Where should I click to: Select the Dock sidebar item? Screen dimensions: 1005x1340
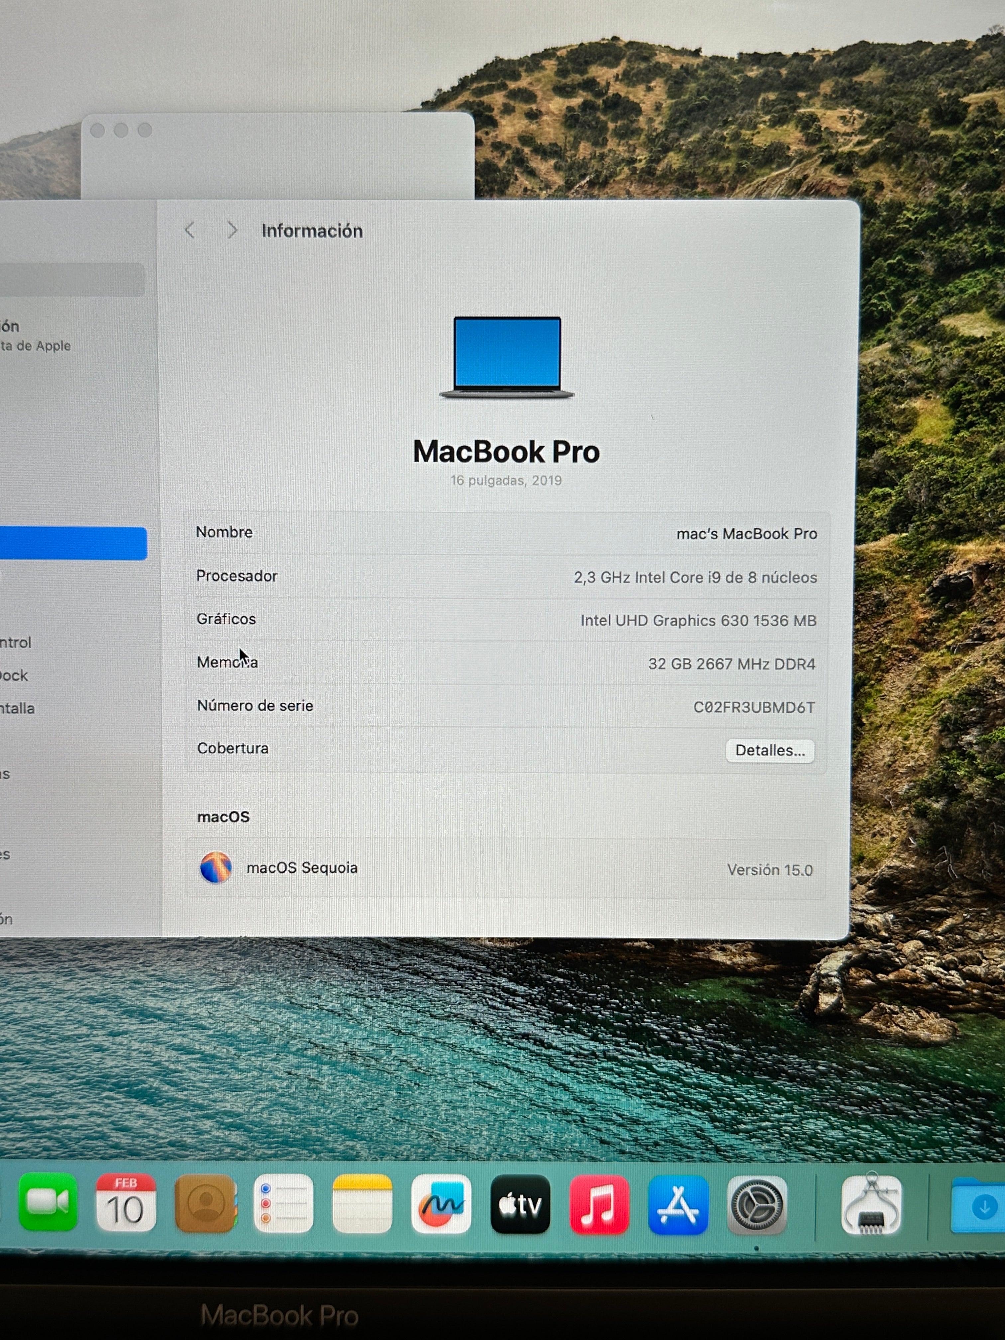[x=14, y=675]
